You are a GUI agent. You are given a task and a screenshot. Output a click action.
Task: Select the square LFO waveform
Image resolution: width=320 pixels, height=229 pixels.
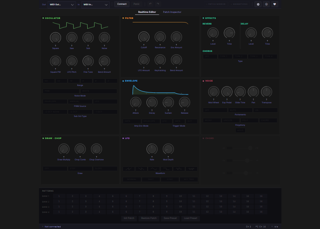pos(166,169)
